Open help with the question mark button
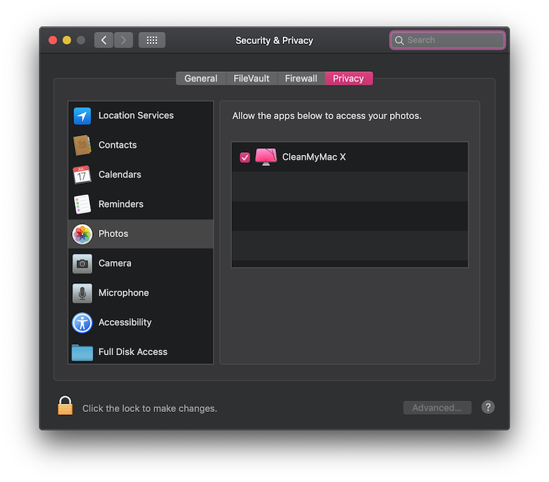549x482 pixels. [x=488, y=407]
